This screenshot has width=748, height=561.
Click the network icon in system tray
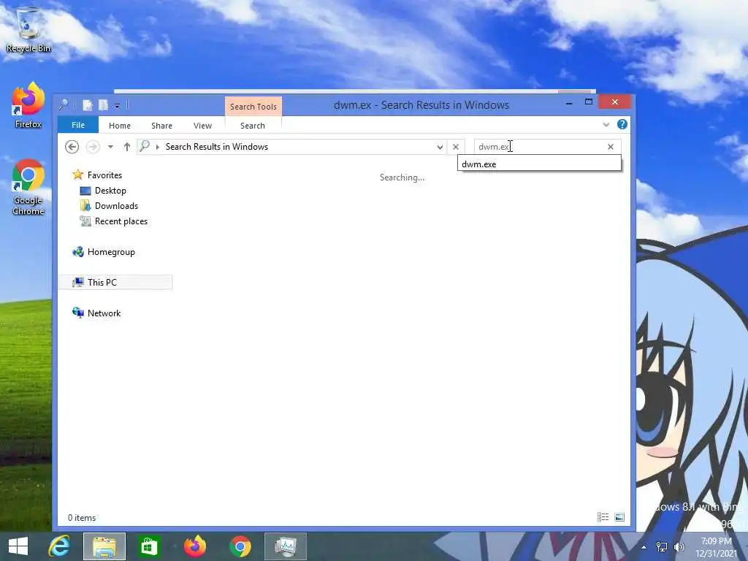(x=662, y=547)
